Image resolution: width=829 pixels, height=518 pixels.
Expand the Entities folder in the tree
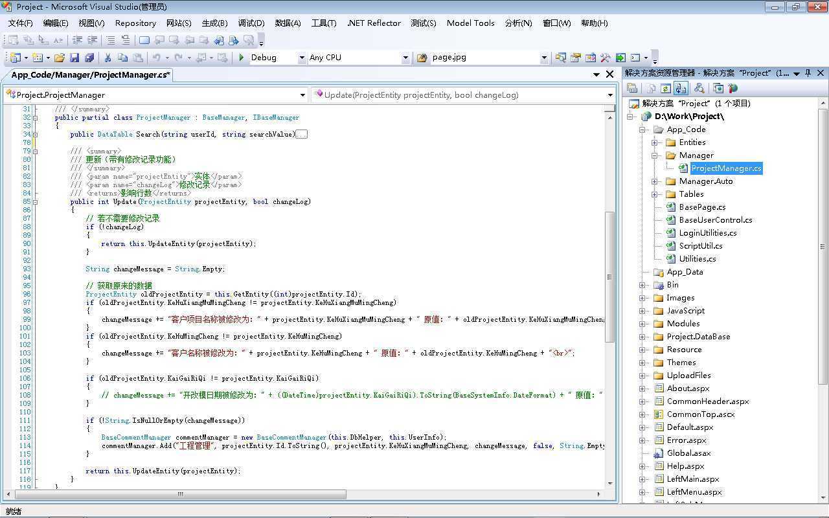pos(655,142)
